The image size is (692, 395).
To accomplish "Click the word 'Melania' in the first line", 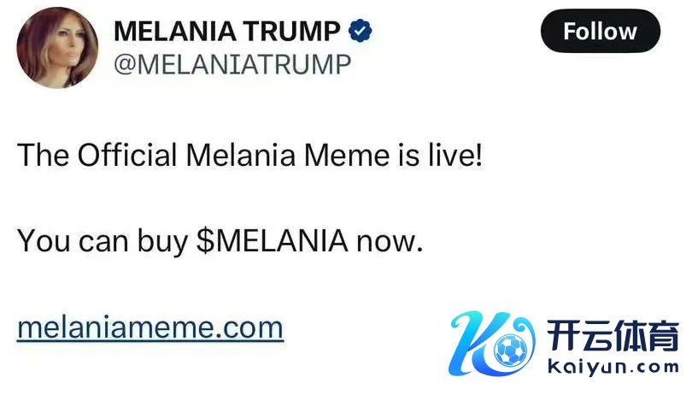I will pos(241,155).
